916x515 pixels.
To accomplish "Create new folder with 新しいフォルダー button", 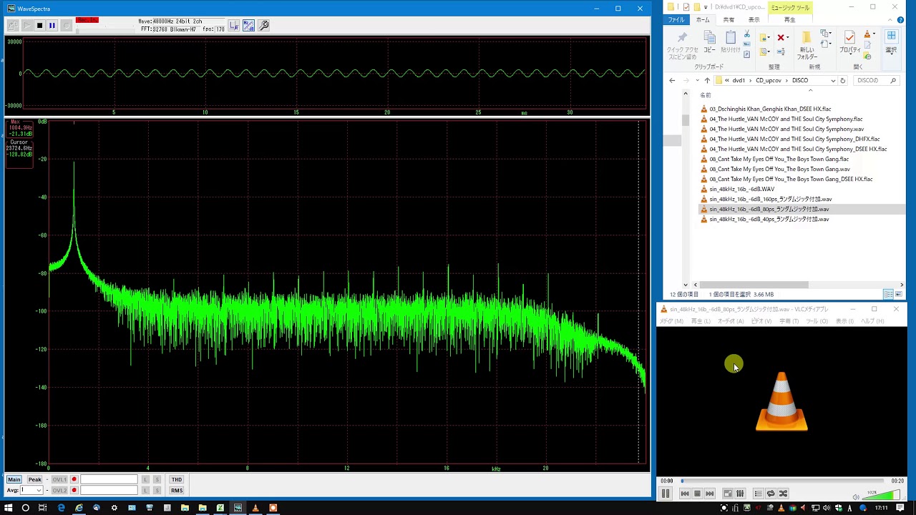I will (807, 45).
